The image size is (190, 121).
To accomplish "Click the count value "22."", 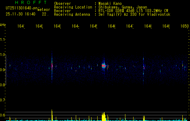I will [45, 14].
